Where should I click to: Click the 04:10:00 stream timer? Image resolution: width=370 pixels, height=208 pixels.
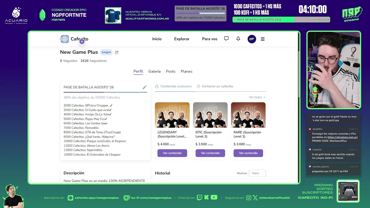point(313,10)
